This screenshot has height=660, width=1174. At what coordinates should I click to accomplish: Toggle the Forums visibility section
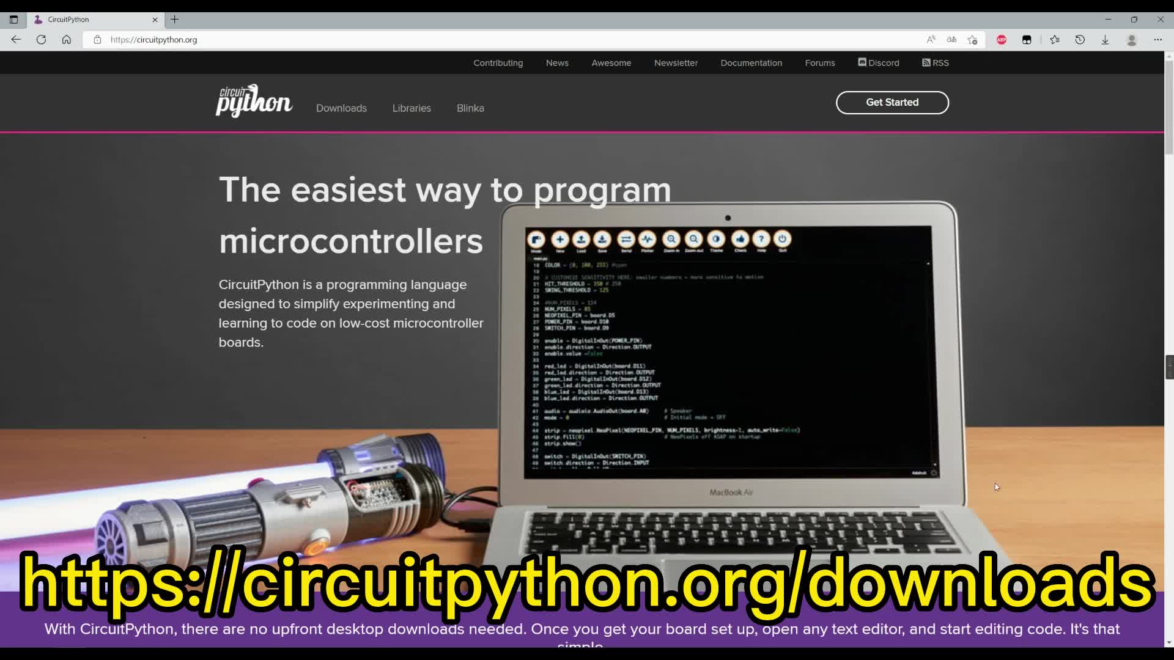(x=820, y=63)
